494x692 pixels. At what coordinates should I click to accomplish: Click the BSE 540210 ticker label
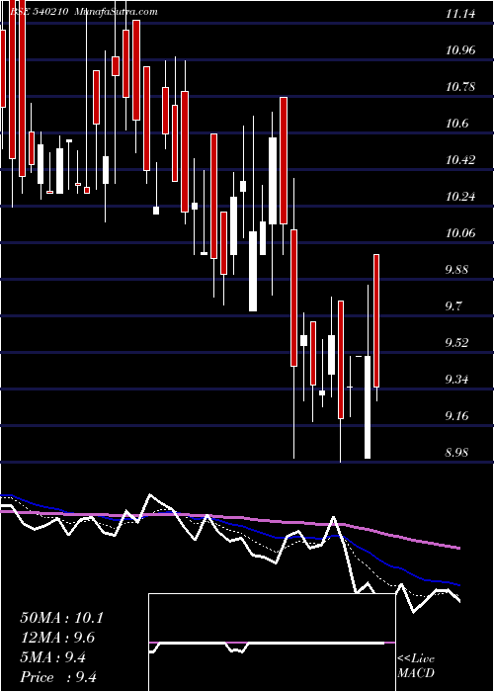point(39,12)
